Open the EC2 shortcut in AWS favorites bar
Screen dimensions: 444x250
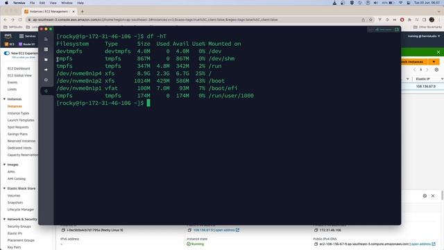9,44
